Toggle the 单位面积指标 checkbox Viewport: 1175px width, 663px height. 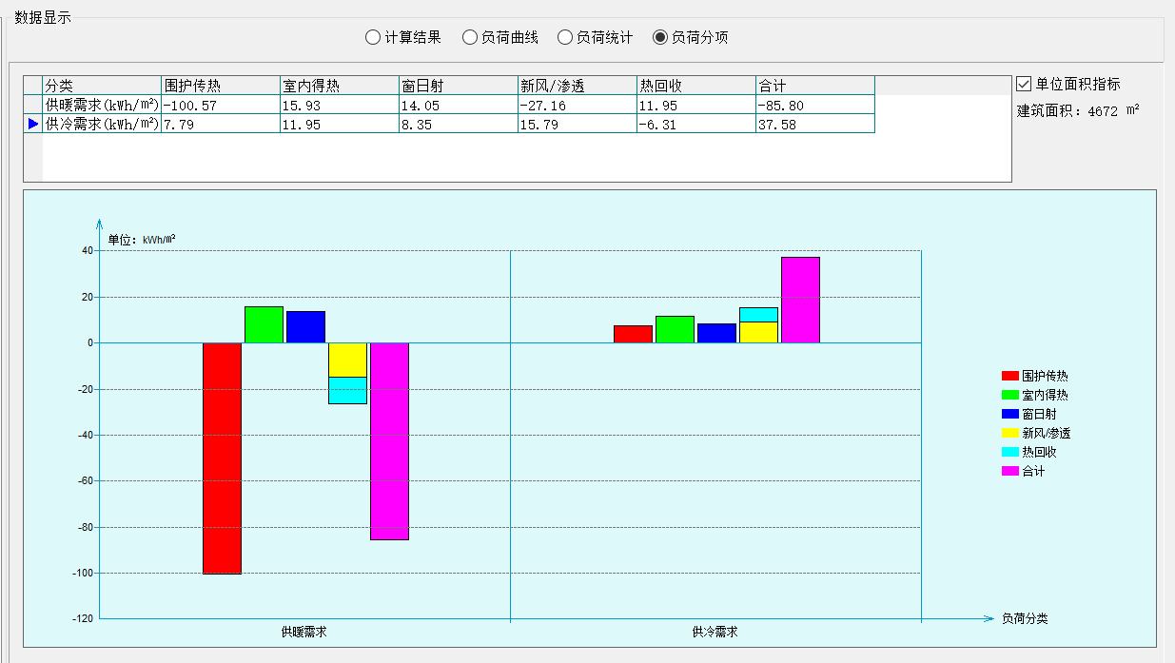pyautogui.click(x=1025, y=84)
